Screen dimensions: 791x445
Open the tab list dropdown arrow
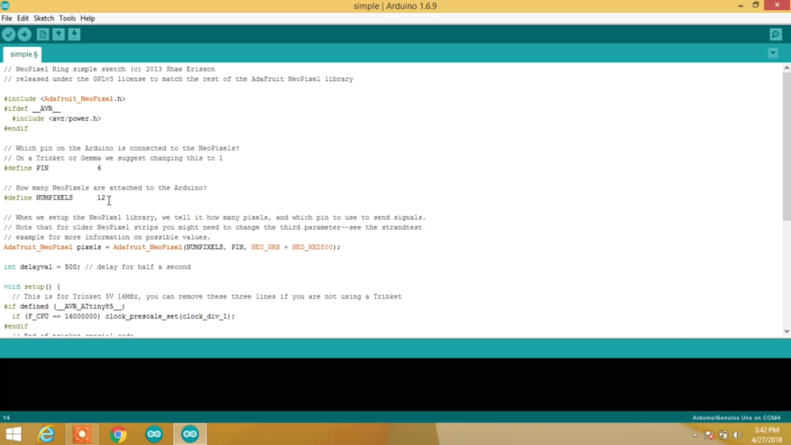772,53
